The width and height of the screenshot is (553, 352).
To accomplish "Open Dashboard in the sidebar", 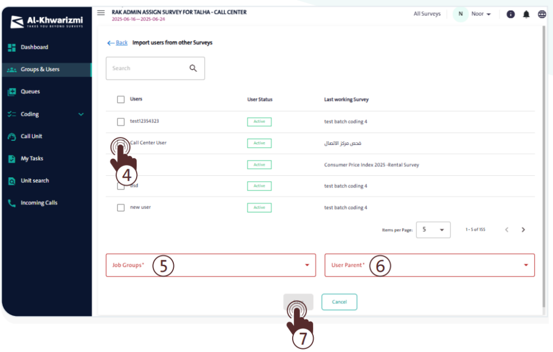I will click(35, 47).
